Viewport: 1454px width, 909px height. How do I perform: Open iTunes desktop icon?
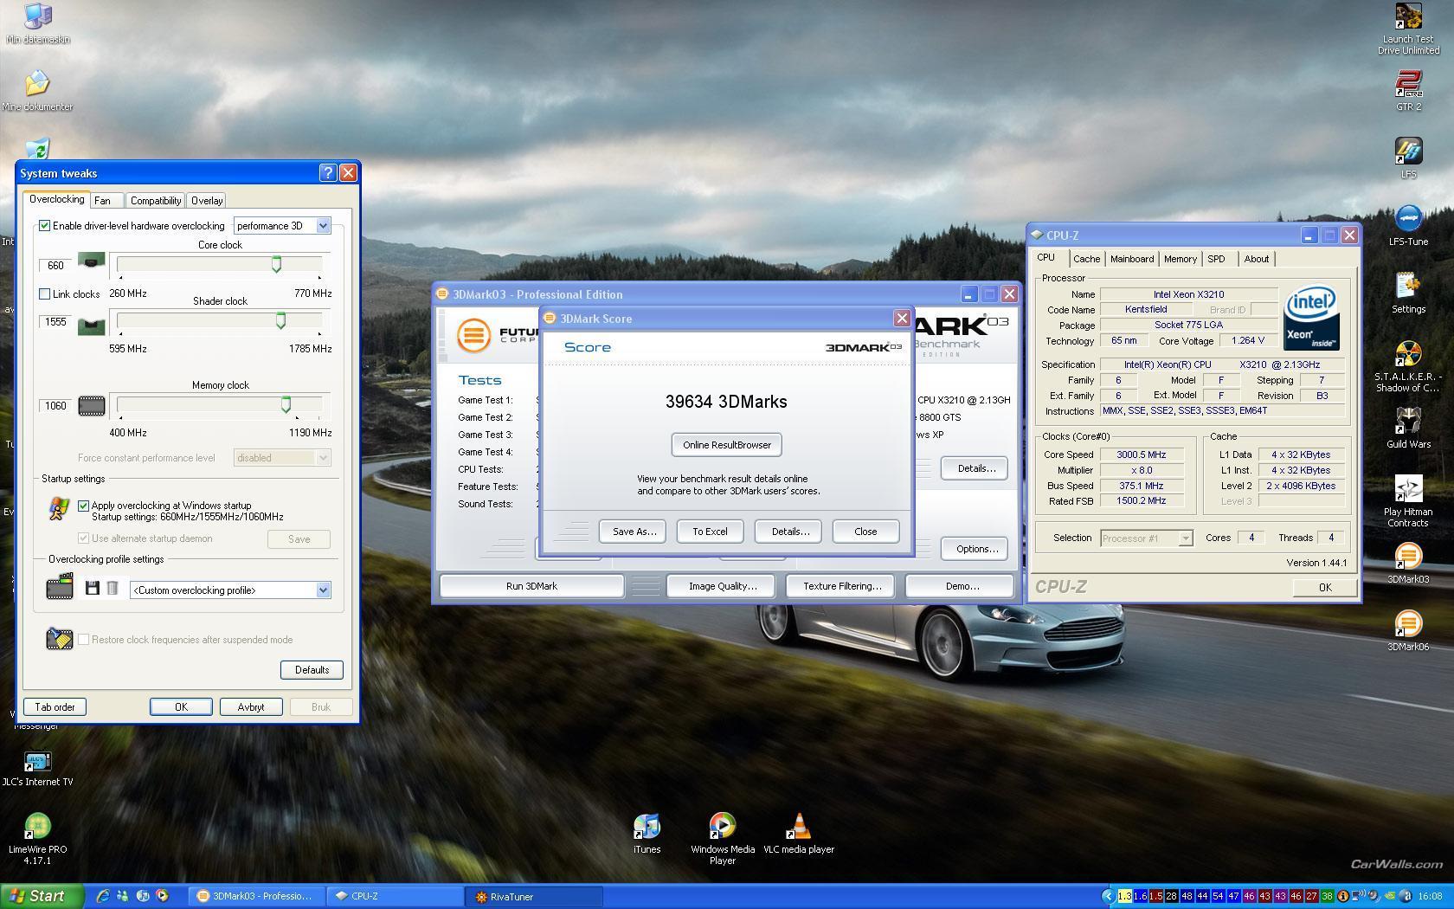coord(647,833)
